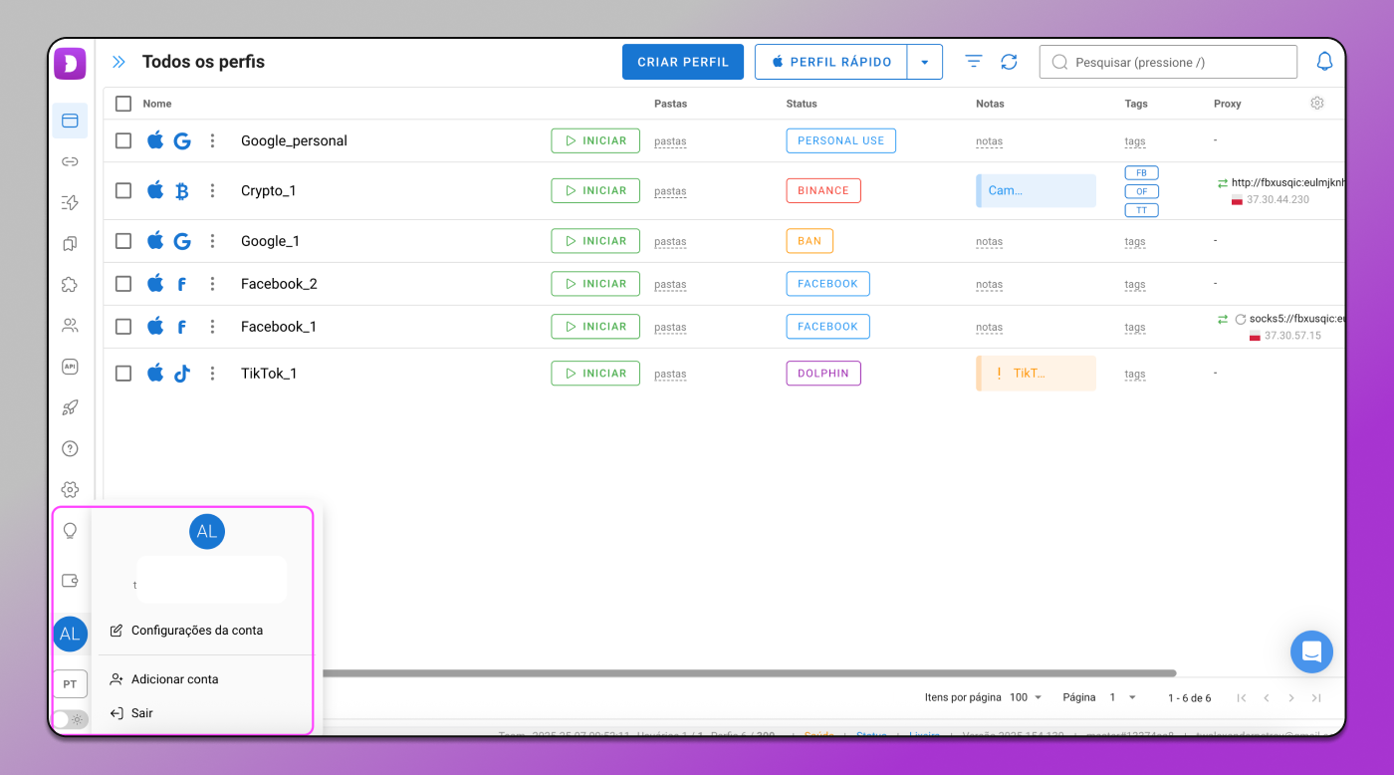
Task: Open three-dot menu for Crypto_1
Action: (x=212, y=190)
